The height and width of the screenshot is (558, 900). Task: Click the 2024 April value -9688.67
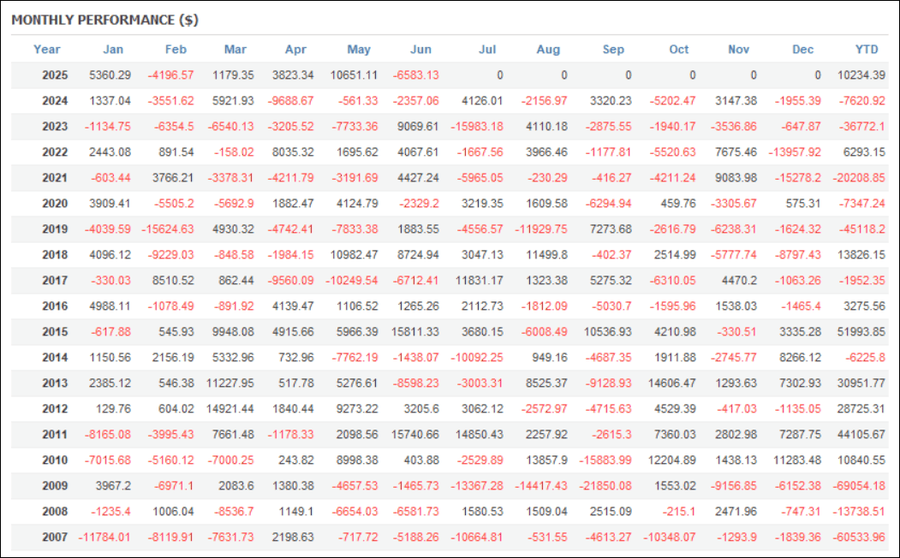pyautogui.click(x=291, y=101)
